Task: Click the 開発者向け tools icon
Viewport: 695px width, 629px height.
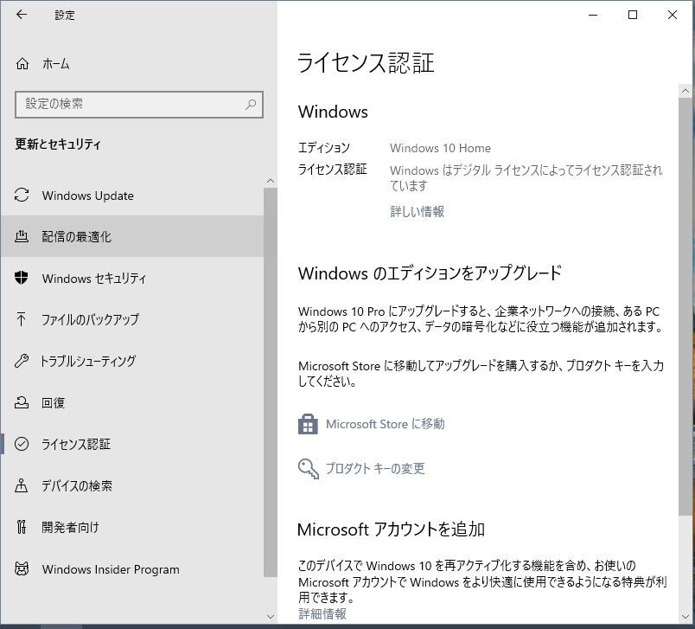Action: 22,527
